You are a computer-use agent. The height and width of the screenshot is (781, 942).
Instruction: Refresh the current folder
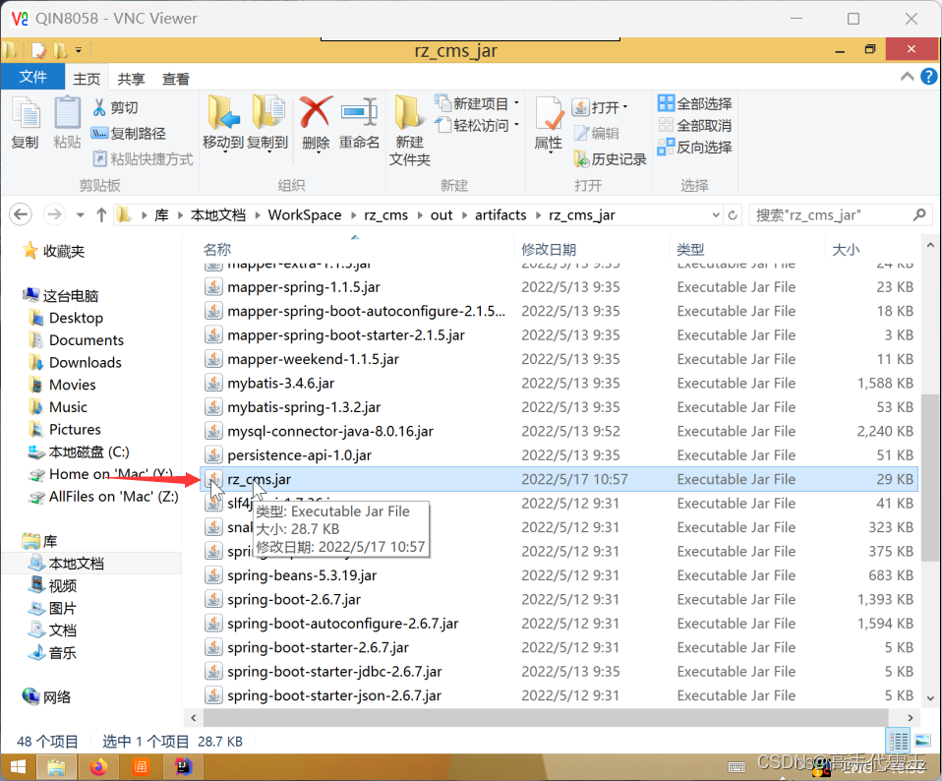tap(733, 215)
